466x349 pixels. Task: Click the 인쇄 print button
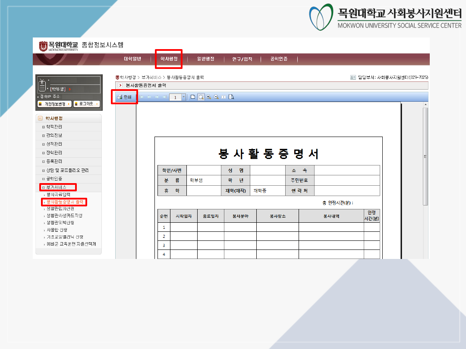pos(125,97)
